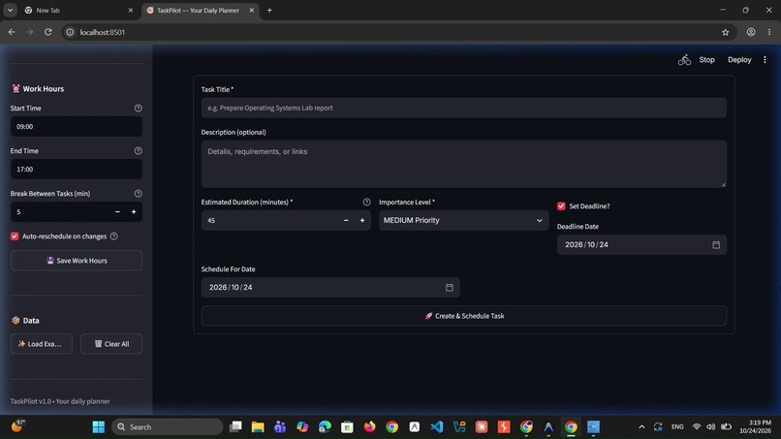Increase Break Between Tasks value

pyautogui.click(x=134, y=212)
